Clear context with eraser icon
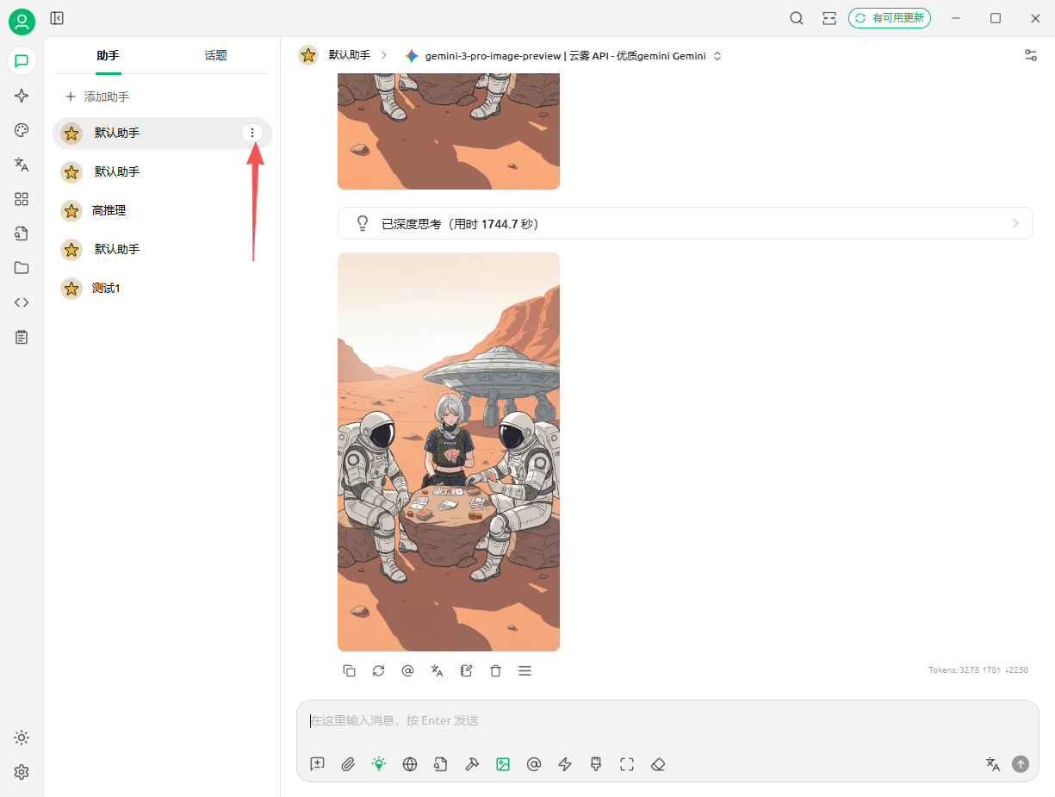1055x797 pixels. [658, 764]
